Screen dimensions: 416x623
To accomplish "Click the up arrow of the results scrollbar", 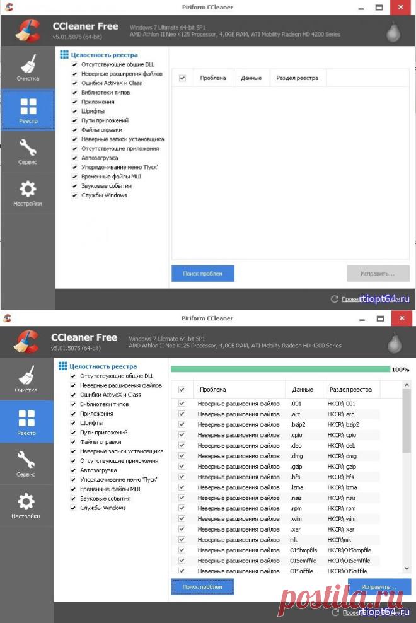I will pyautogui.click(x=407, y=385).
